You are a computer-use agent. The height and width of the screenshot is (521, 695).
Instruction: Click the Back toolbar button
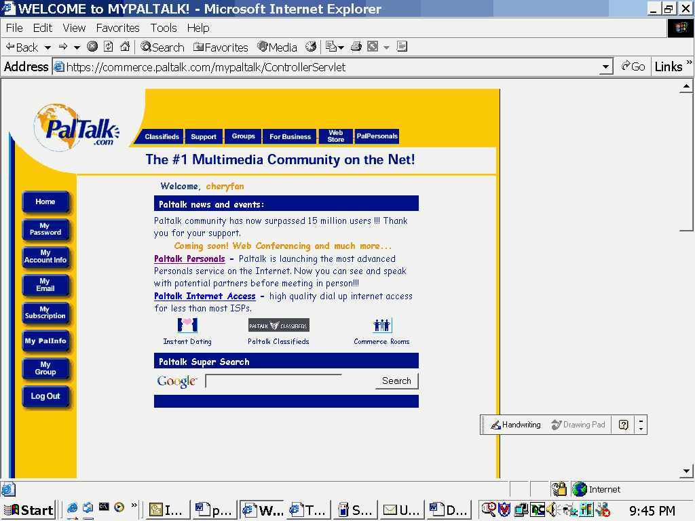click(22, 47)
